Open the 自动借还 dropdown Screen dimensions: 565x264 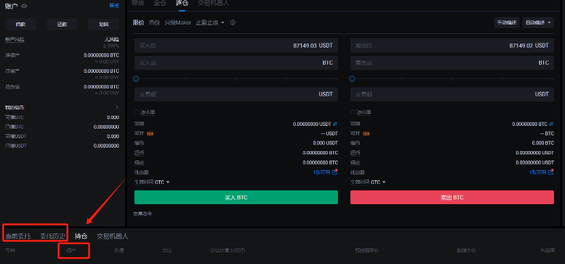538,22
